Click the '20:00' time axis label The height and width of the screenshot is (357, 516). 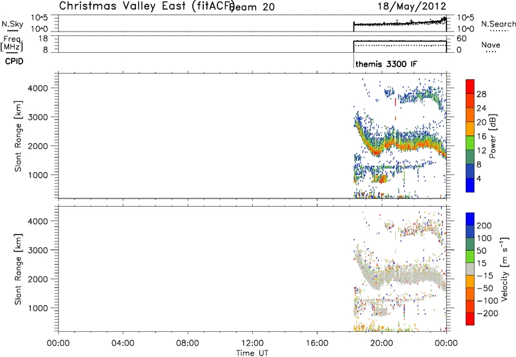[381, 343]
